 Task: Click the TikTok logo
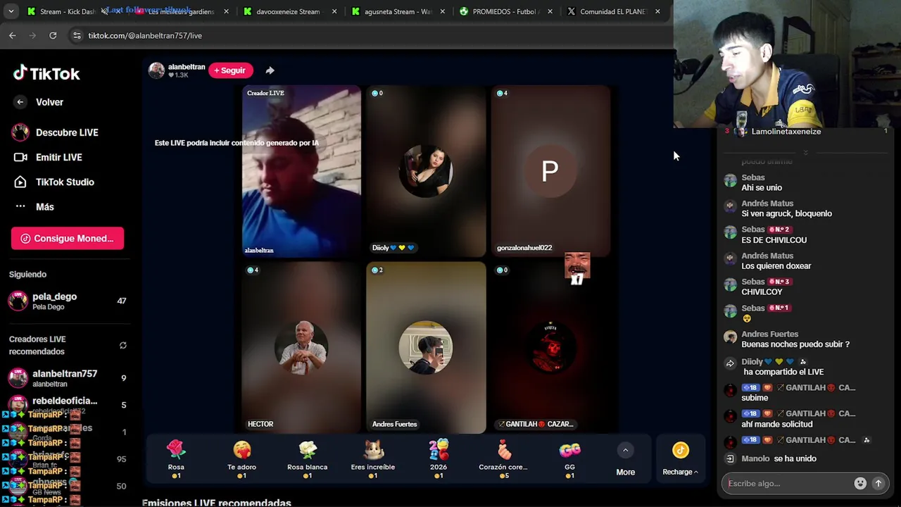(46, 73)
